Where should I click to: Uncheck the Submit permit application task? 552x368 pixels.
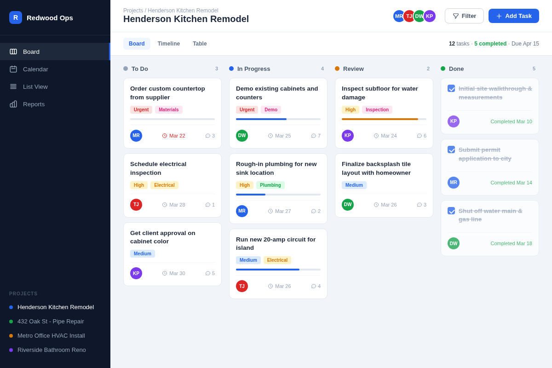click(x=451, y=149)
